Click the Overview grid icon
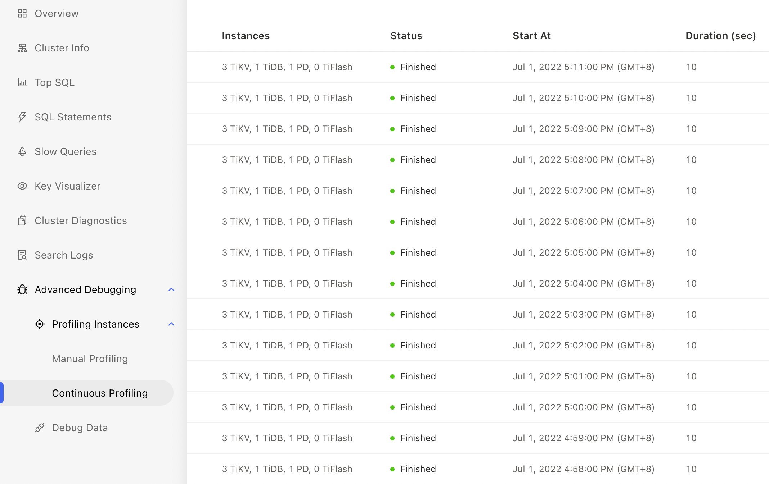 tap(22, 14)
